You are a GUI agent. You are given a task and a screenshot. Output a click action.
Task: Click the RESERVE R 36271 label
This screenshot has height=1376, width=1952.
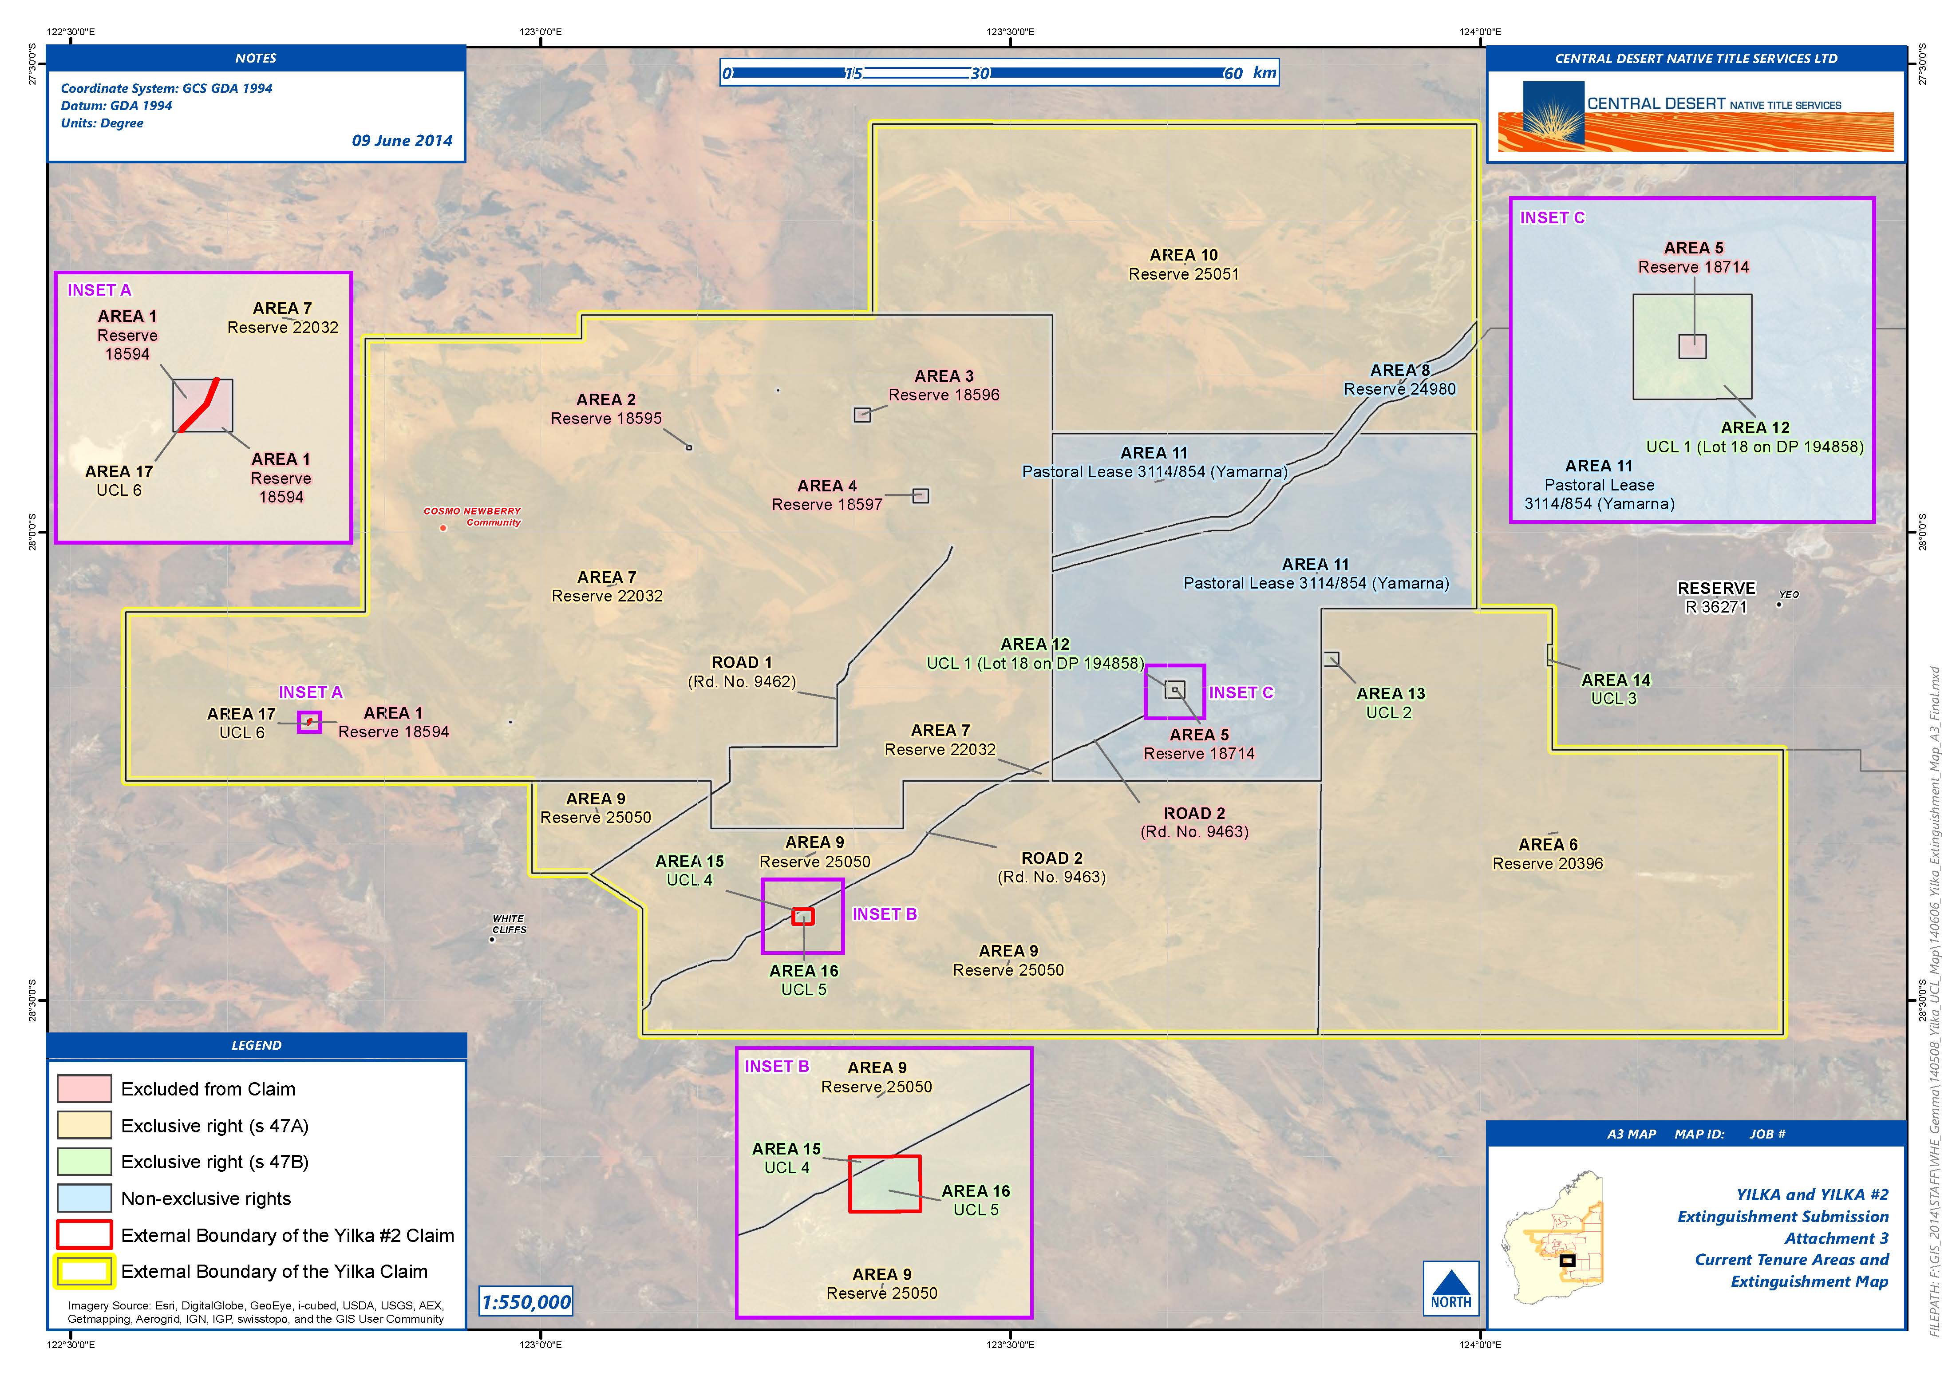click(x=1715, y=597)
